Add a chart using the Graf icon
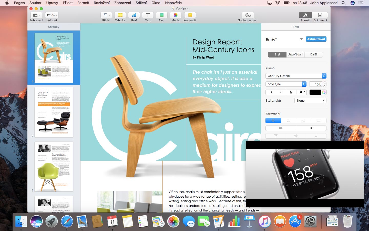 [x=134, y=15]
